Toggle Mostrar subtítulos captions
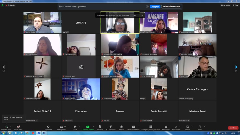 pos(133,127)
